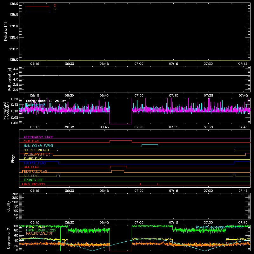Click the 07:30 time label under Quality plot

(208, 223)
